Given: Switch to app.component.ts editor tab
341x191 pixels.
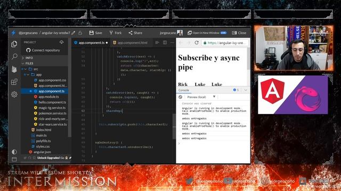Looking at the screenshot, I should point(91,42).
